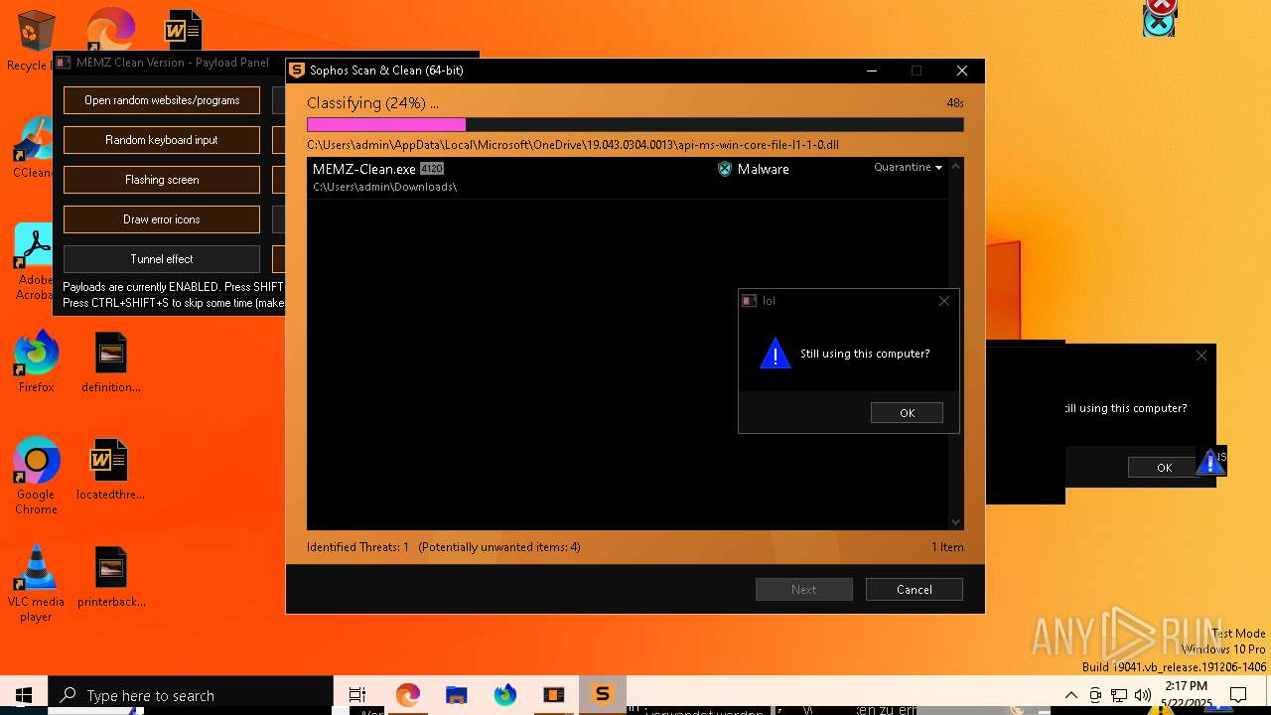Open File Explorer from the taskbar

(456, 695)
